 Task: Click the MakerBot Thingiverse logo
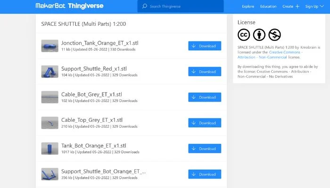(x=69, y=6)
